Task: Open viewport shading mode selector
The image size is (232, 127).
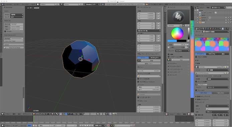Action: coord(53,114)
